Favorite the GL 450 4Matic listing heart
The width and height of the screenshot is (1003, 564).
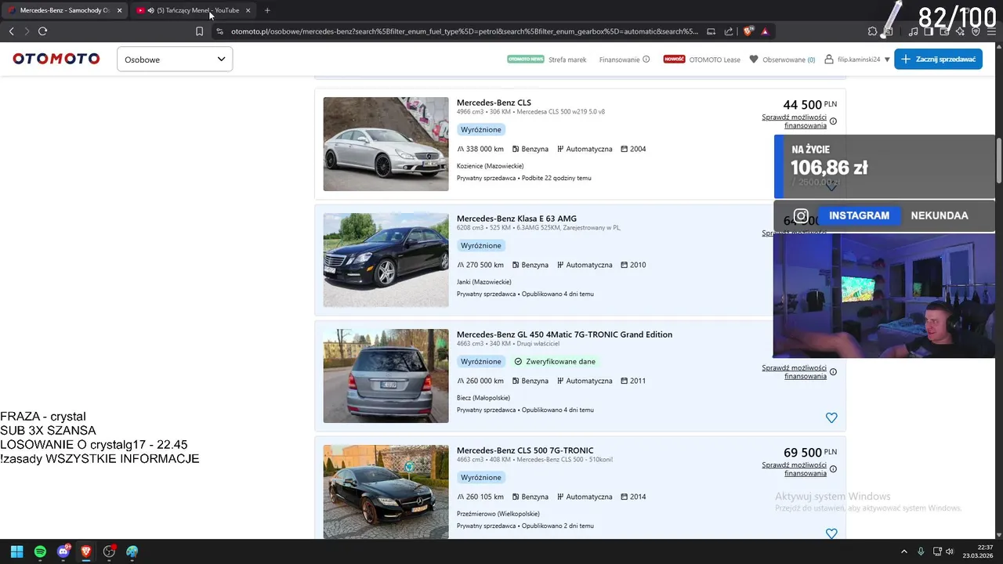click(x=831, y=418)
